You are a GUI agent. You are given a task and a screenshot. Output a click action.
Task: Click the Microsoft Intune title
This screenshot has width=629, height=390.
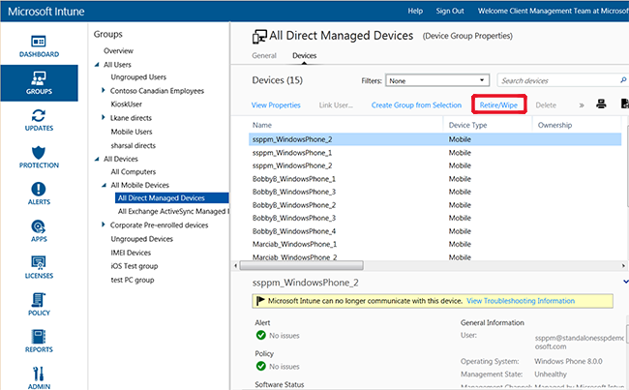point(46,12)
